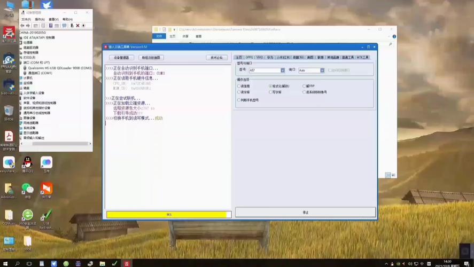
Task: Open the Tencent QQ desktop icon
Action: tap(27, 162)
